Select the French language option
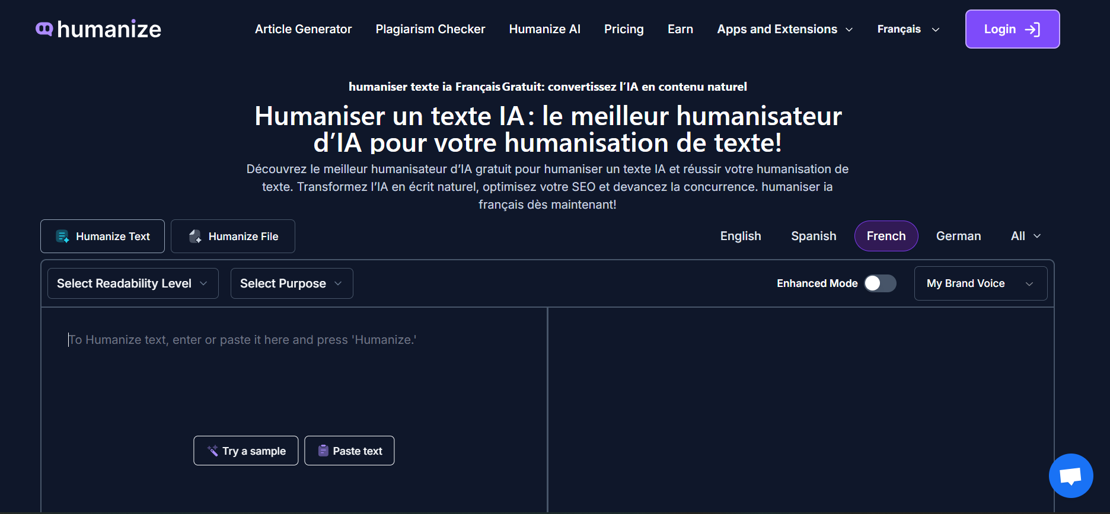Viewport: 1110px width, 514px height. click(x=886, y=236)
